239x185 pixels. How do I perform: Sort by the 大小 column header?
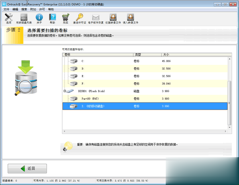(x=196, y=55)
